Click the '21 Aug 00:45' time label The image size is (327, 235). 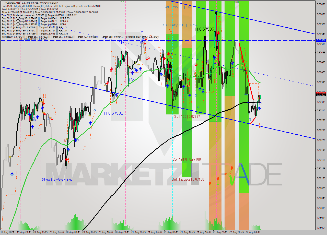point(139,232)
